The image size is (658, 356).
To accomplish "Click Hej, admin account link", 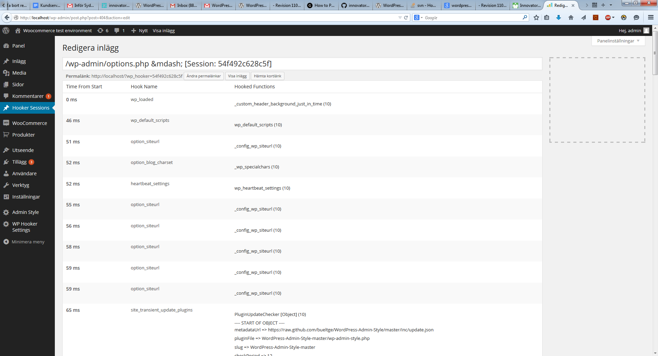I will 630,30.
